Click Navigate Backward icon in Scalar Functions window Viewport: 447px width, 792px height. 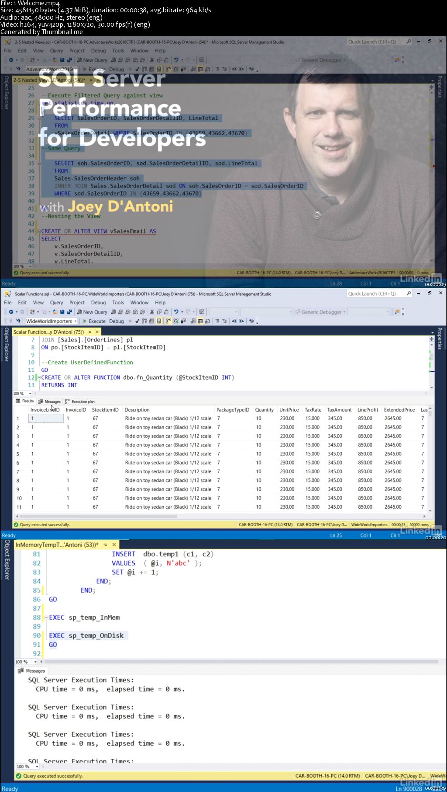tap(11, 312)
